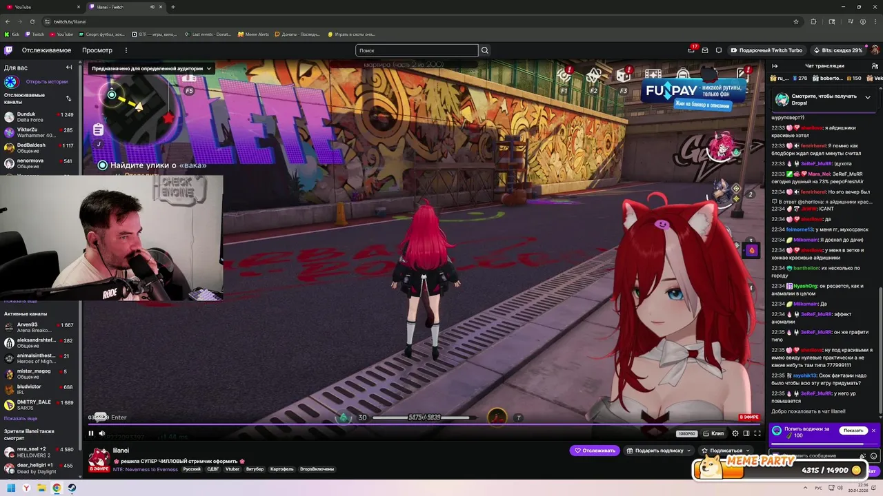Open the browser three-dot menu
Screen dimensions: 883x496
(x=876, y=21)
